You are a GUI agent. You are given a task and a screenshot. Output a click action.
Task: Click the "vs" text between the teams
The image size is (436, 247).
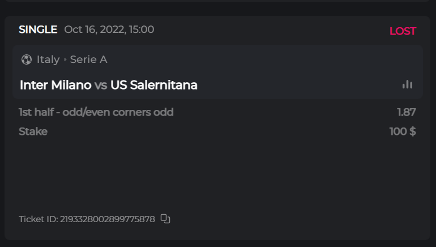coord(101,85)
